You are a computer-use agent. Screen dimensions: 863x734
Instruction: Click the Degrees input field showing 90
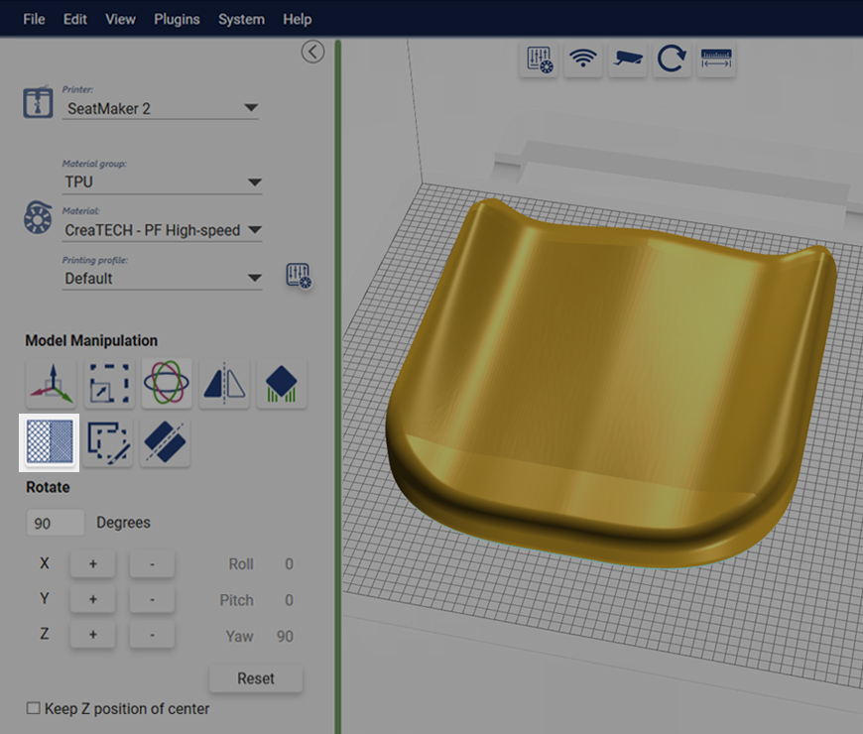tap(55, 523)
